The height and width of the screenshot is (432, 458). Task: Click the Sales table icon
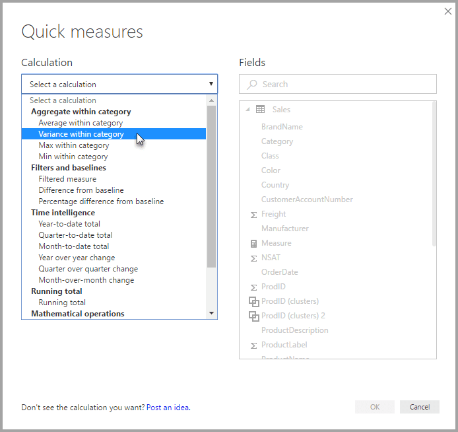(x=260, y=109)
